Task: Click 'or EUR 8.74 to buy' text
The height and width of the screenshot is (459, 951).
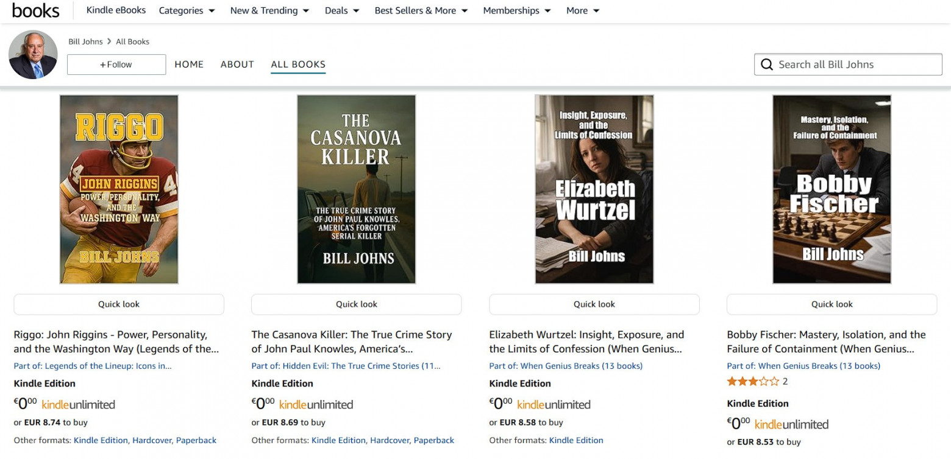Action: pyautogui.click(x=51, y=422)
